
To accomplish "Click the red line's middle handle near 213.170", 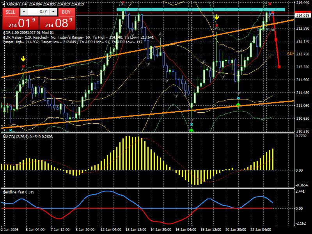I will pos(276,40).
